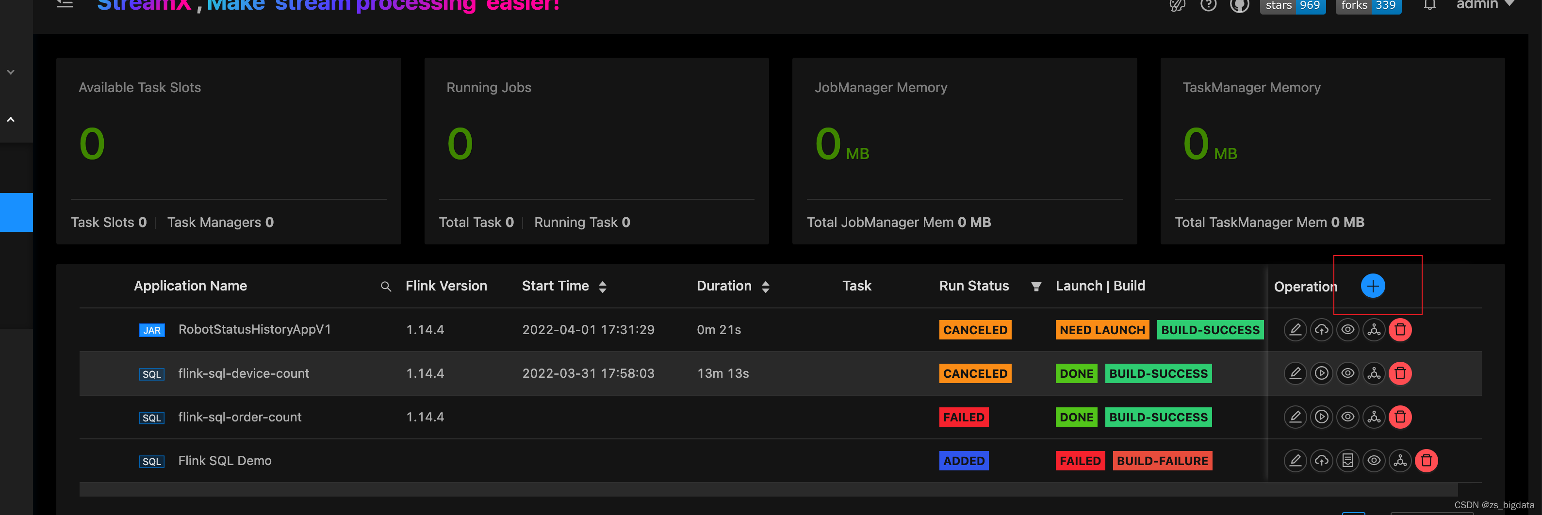This screenshot has height=515, width=1542.
Task: Open the theme palette icon in header
Action: [1177, 5]
